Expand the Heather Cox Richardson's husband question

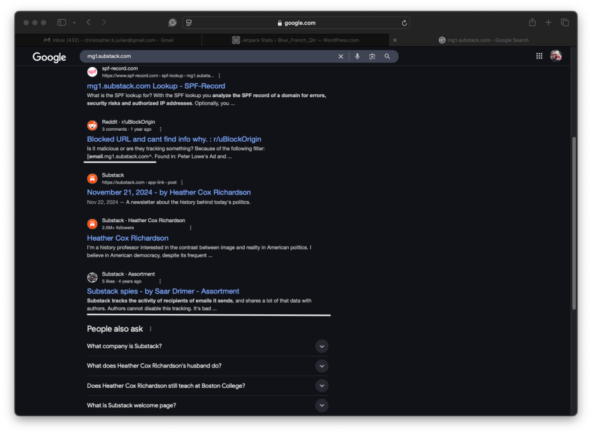(x=322, y=366)
